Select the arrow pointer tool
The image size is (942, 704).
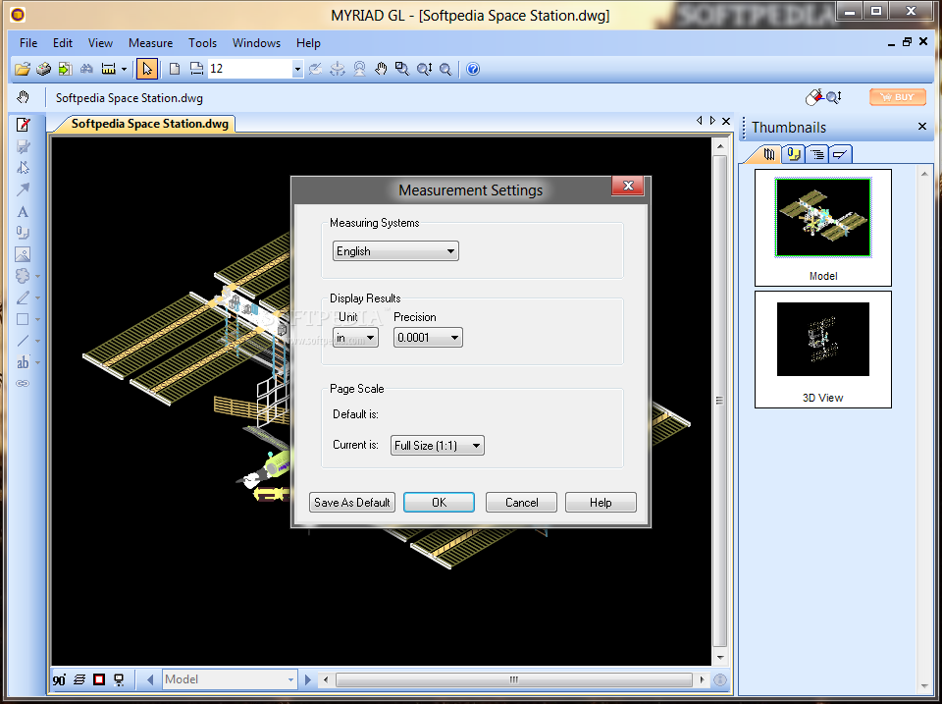[146, 69]
